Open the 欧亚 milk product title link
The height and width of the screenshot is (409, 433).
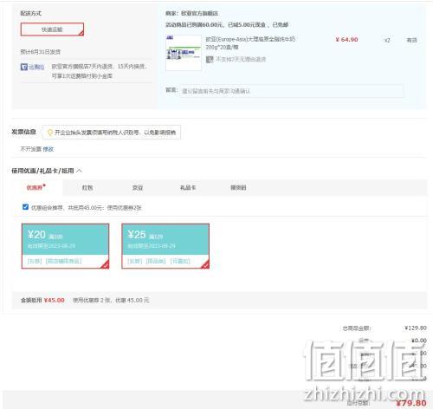tap(250, 42)
